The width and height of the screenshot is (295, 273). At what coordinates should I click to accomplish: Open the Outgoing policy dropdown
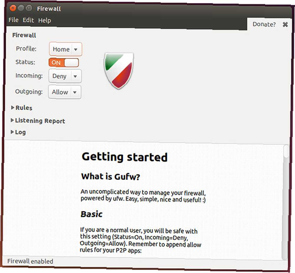(65, 92)
